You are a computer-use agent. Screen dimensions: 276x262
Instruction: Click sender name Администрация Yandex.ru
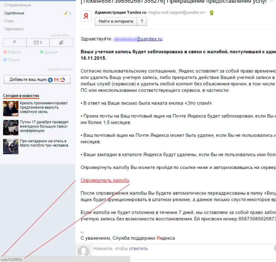click(x=120, y=13)
